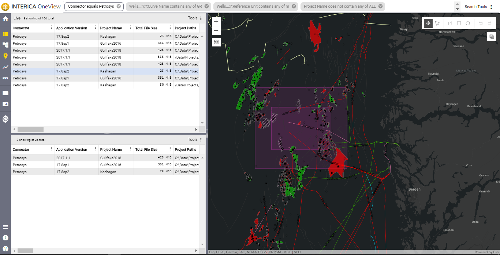Open Total File Size column menu, lower table

[170, 149]
